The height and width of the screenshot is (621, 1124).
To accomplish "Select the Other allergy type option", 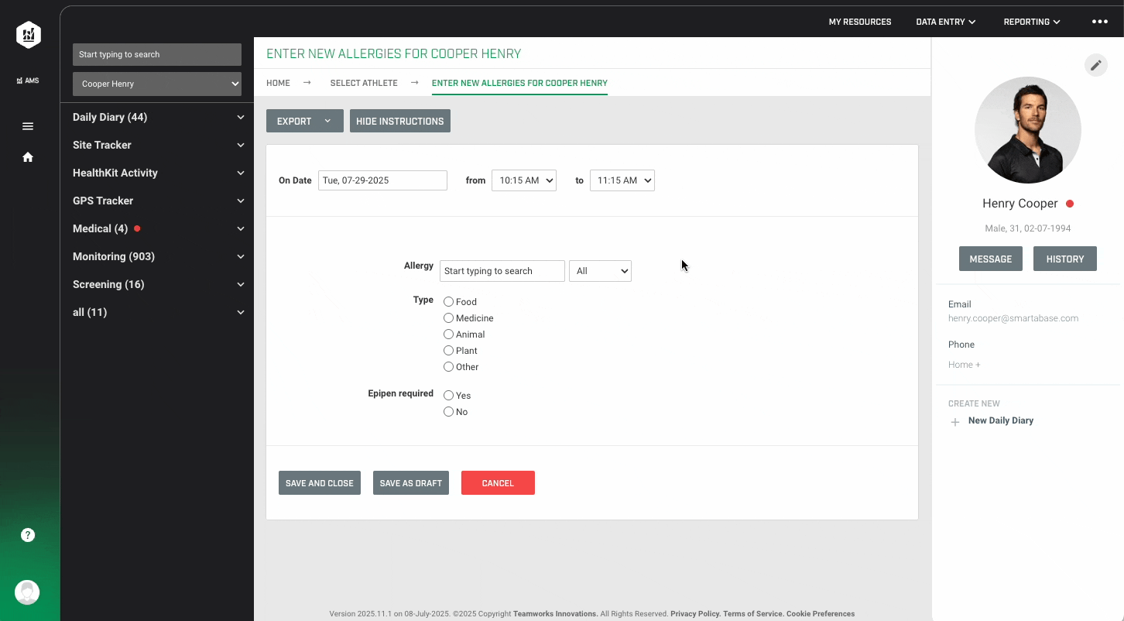I will (448, 366).
